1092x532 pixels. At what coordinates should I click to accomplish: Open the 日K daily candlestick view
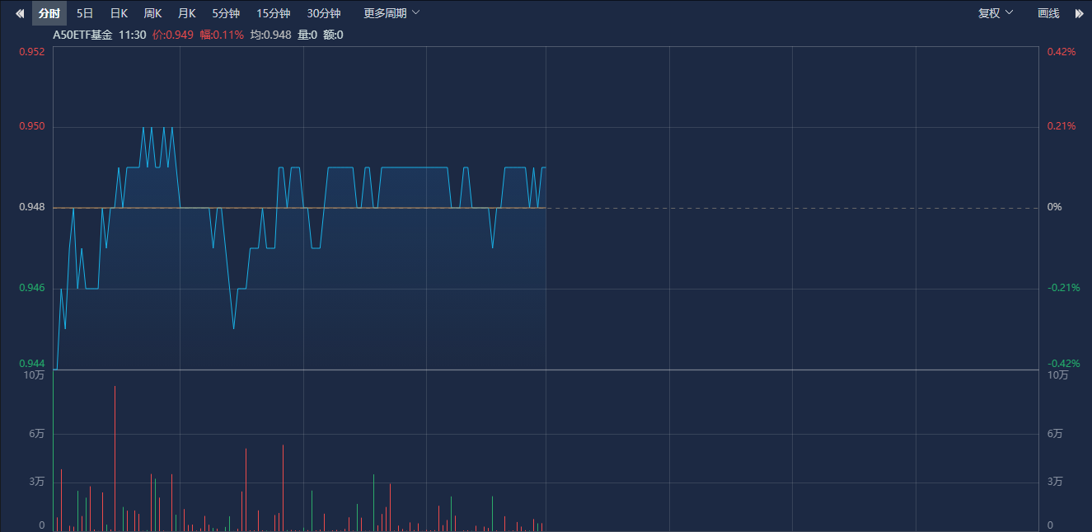(119, 13)
